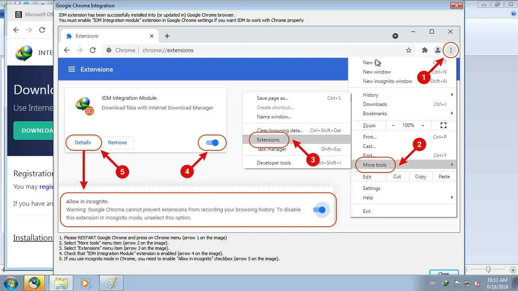Viewport: 518px width, 291px height.
Task: Click the forward arrow beside chrome://extensions address
Action: [x=80, y=50]
